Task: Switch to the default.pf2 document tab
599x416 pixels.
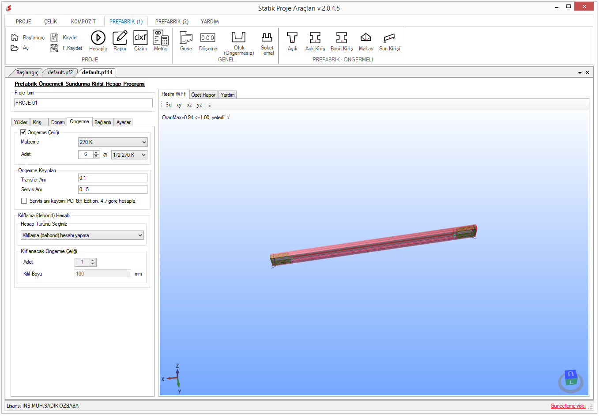Action: [60, 72]
